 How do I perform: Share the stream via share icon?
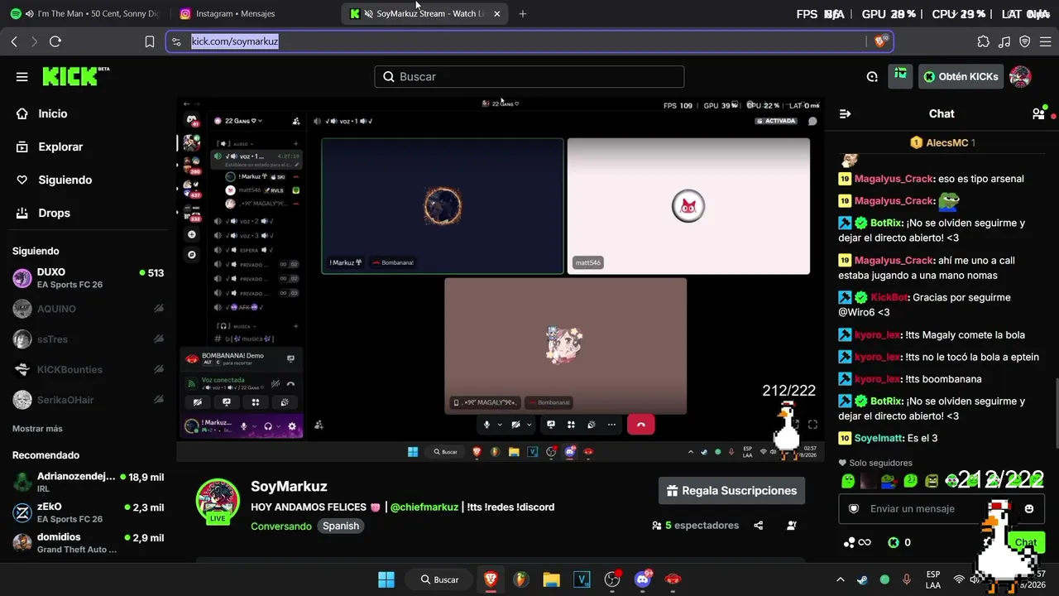759,525
